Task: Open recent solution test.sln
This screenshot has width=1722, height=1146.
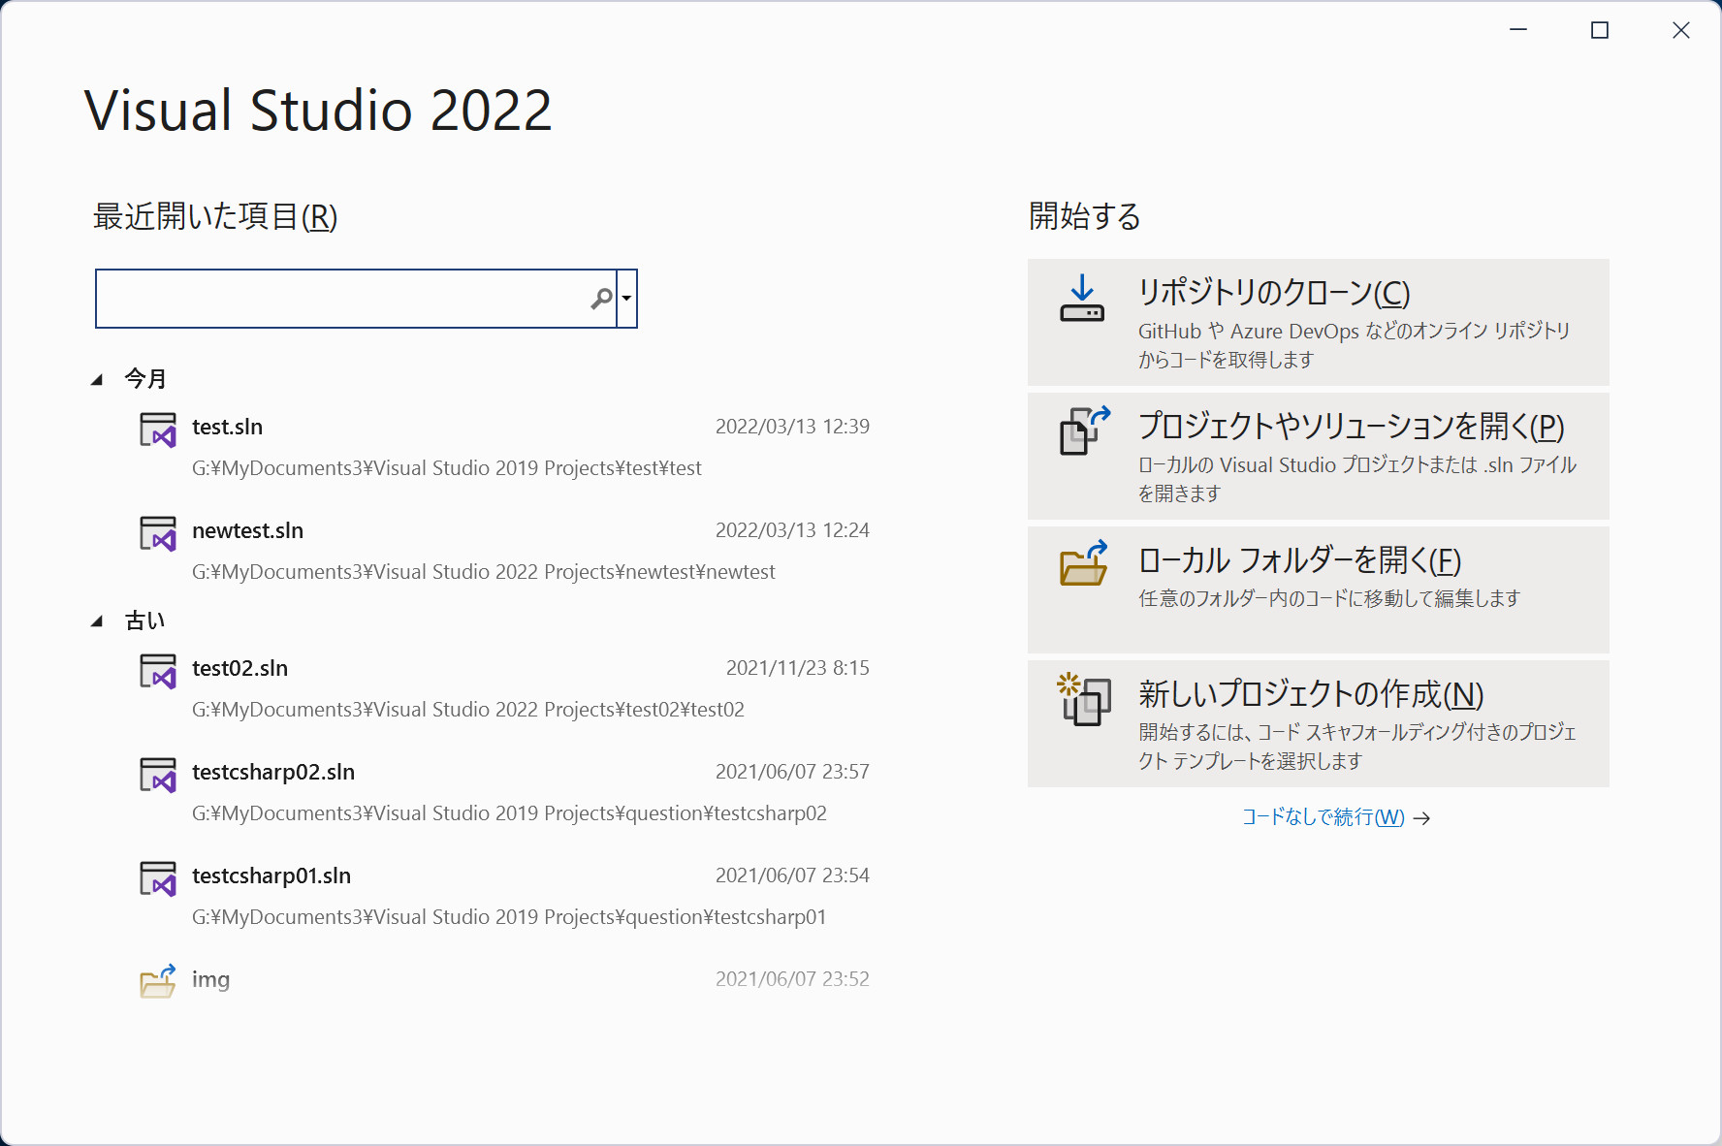Action: tap(504, 447)
